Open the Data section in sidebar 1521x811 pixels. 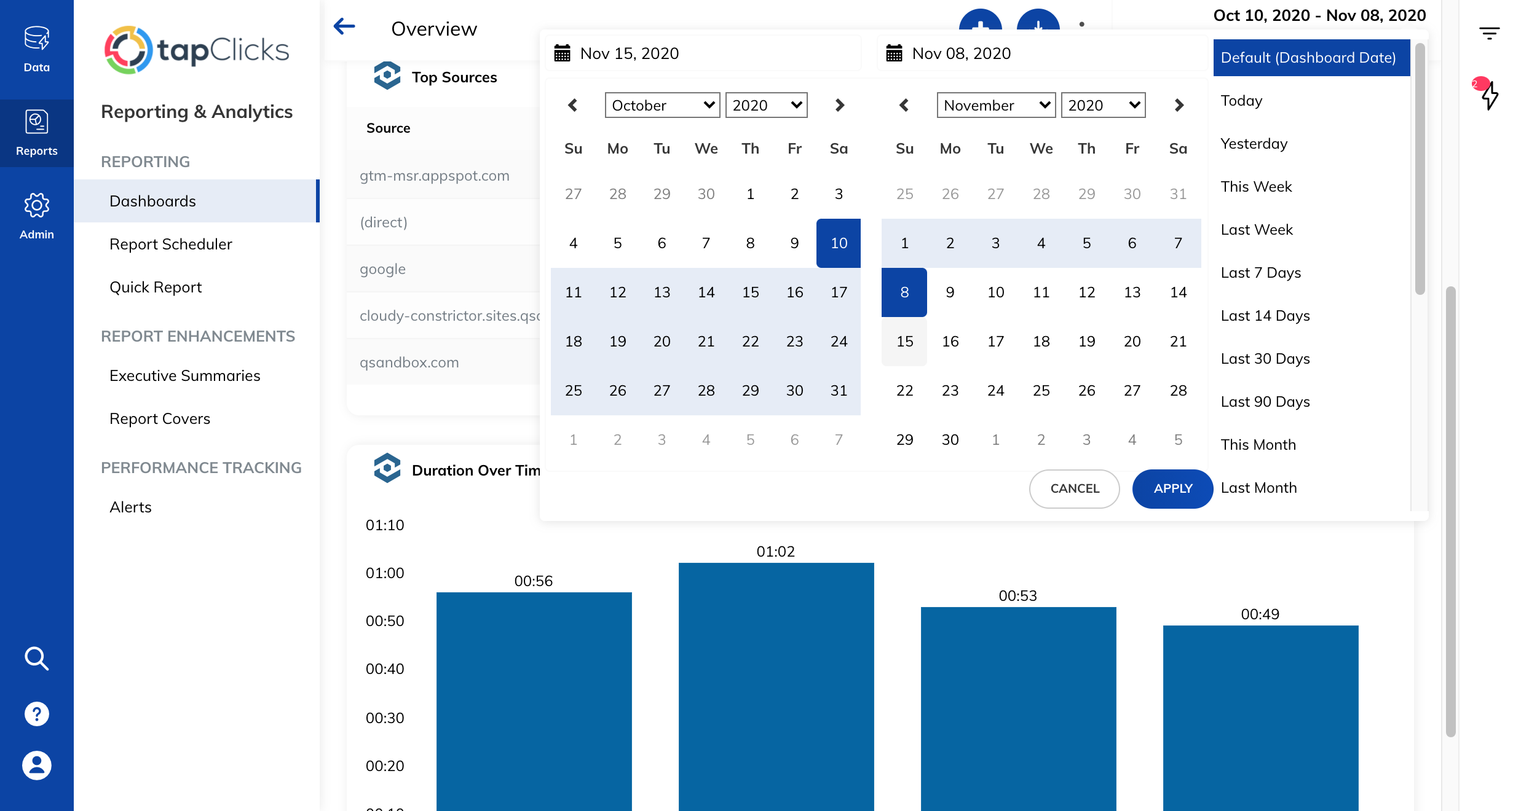37,49
